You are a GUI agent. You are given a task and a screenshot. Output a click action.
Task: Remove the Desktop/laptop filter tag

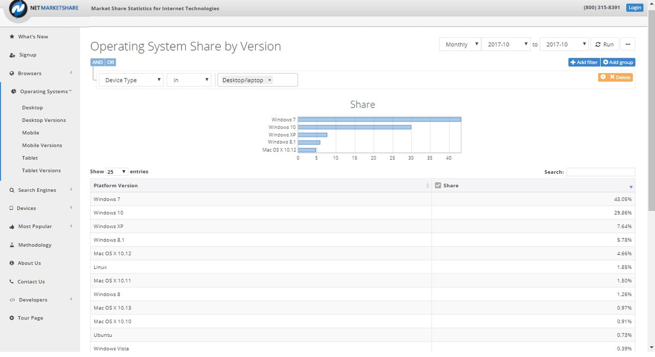(x=270, y=80)
